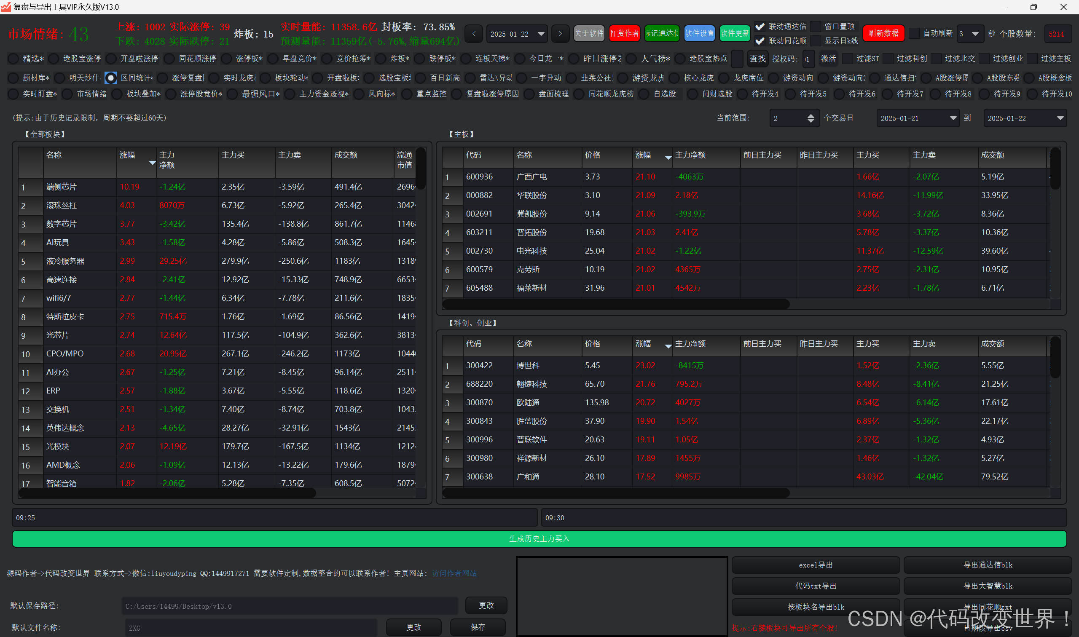Click the red 打赏作者 button
Image resolution: width=1079 pixels, height=637 pixels.
click(x=624, y=33)
